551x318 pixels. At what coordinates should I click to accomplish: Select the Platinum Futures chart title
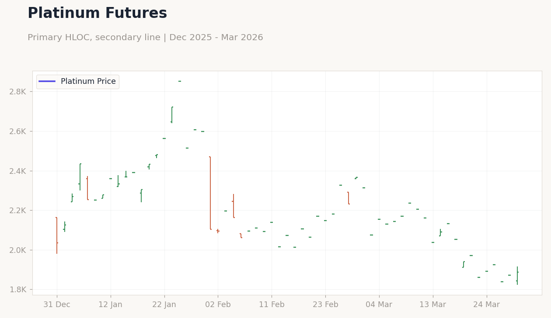pos(97,14)
